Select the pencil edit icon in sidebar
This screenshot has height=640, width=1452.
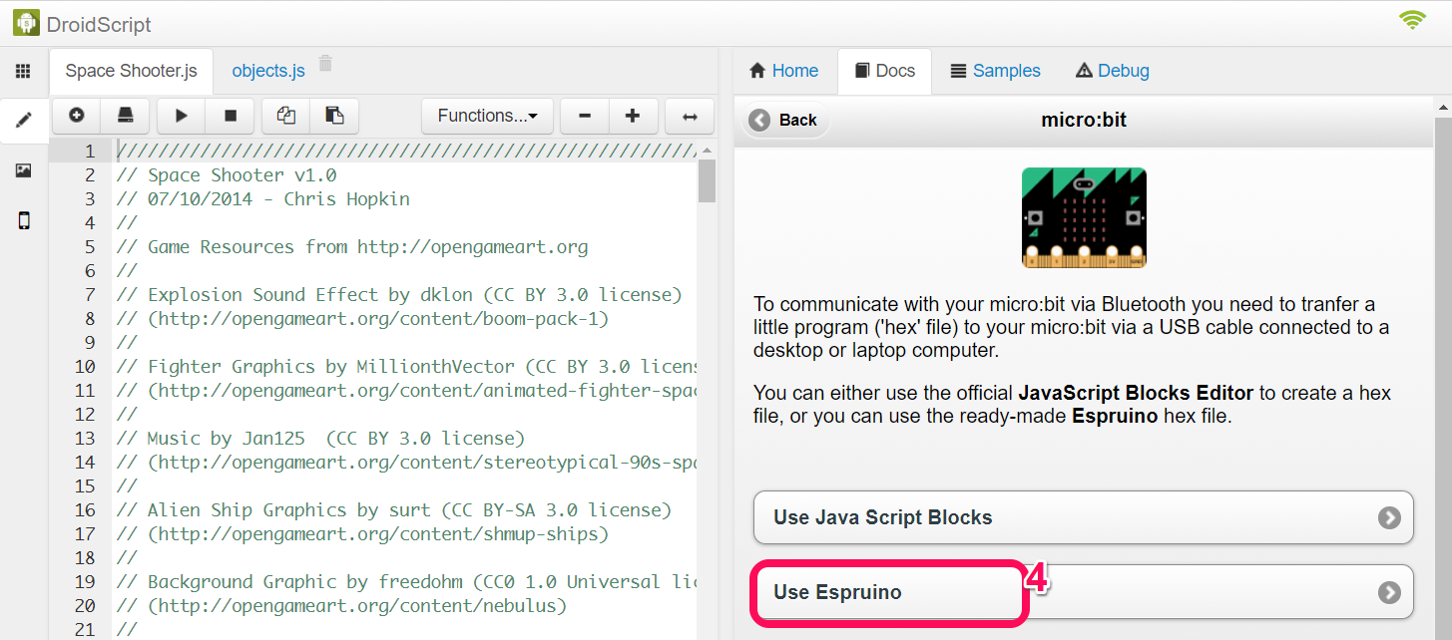(x=23, y=121)
